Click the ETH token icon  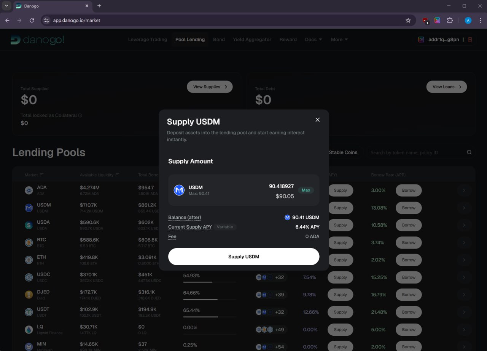pos(29,260)
